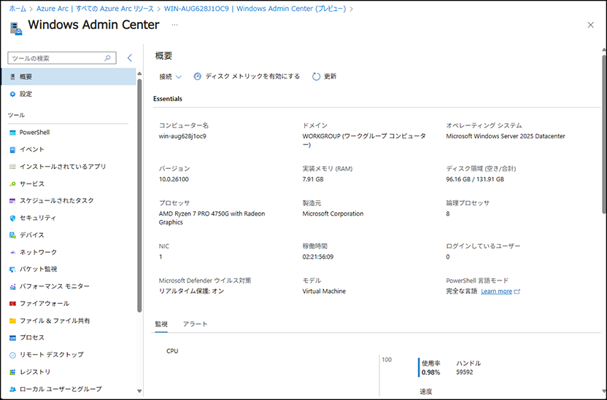Click the リモート デスクトップ icon
607x400 pixels.
pyautogui.click(x=13, y=355)
